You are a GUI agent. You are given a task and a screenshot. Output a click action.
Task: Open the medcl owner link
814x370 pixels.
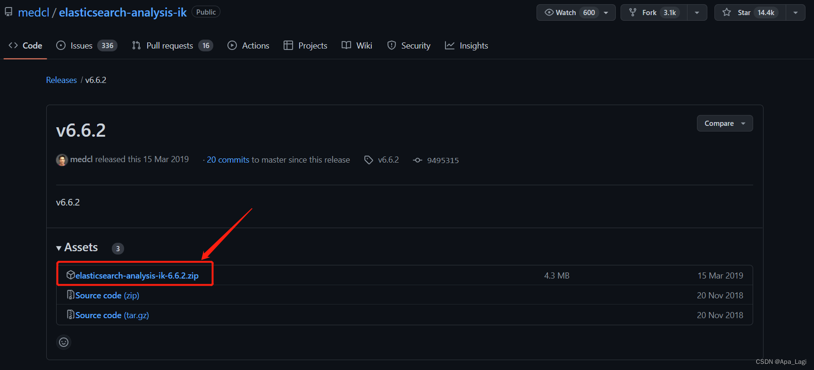(x=34, y=12)
